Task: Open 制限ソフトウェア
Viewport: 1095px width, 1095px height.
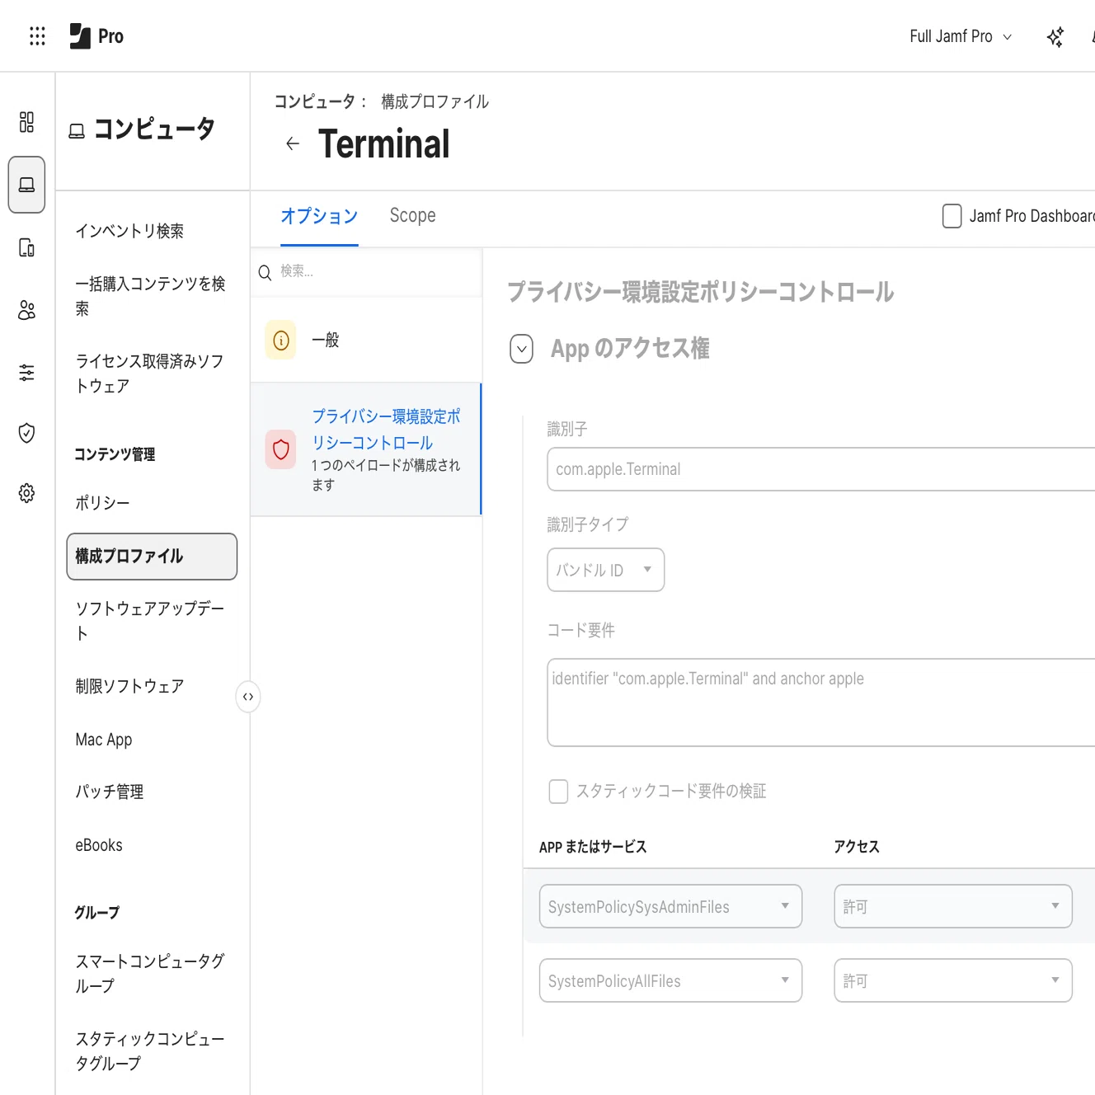Action: (x=129, y=686)
